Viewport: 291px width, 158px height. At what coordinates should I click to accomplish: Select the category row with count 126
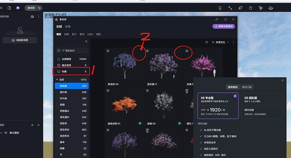[x=72, y=105]
